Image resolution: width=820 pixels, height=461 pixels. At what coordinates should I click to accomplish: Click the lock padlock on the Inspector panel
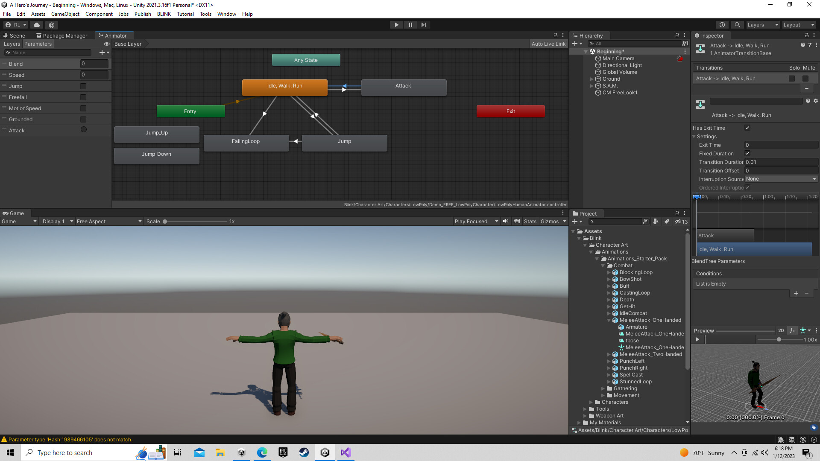point(807,35)
